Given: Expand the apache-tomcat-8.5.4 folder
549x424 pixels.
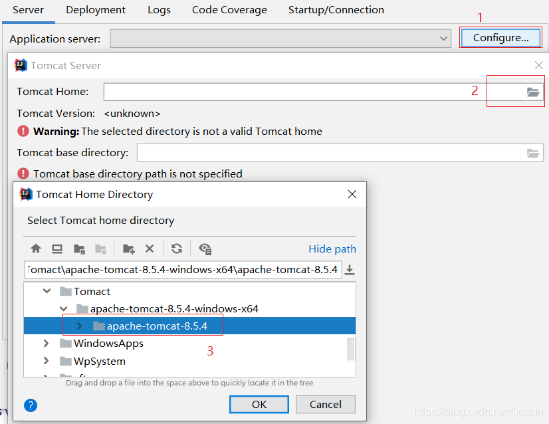Looking at the screenshot, I should 80,326.
